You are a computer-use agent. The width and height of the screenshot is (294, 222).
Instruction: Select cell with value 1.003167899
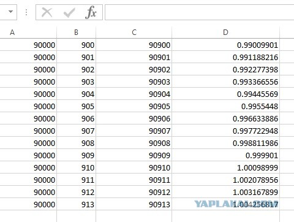pos(226,192)
